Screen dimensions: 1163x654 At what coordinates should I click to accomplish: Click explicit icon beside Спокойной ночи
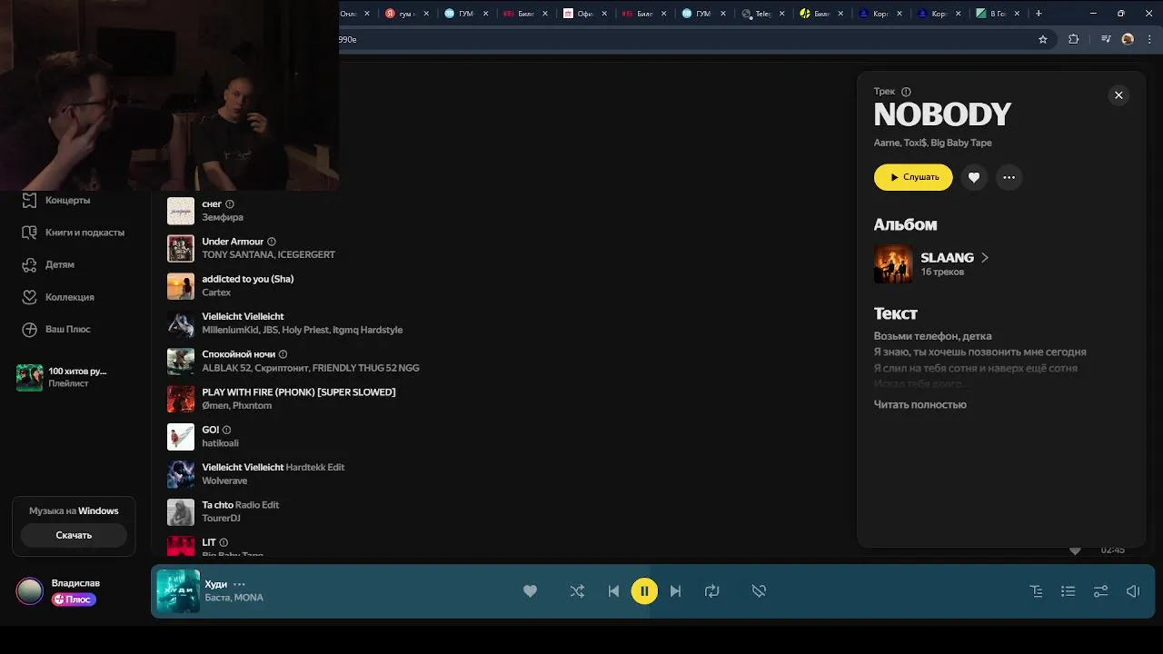pos(283,354)
